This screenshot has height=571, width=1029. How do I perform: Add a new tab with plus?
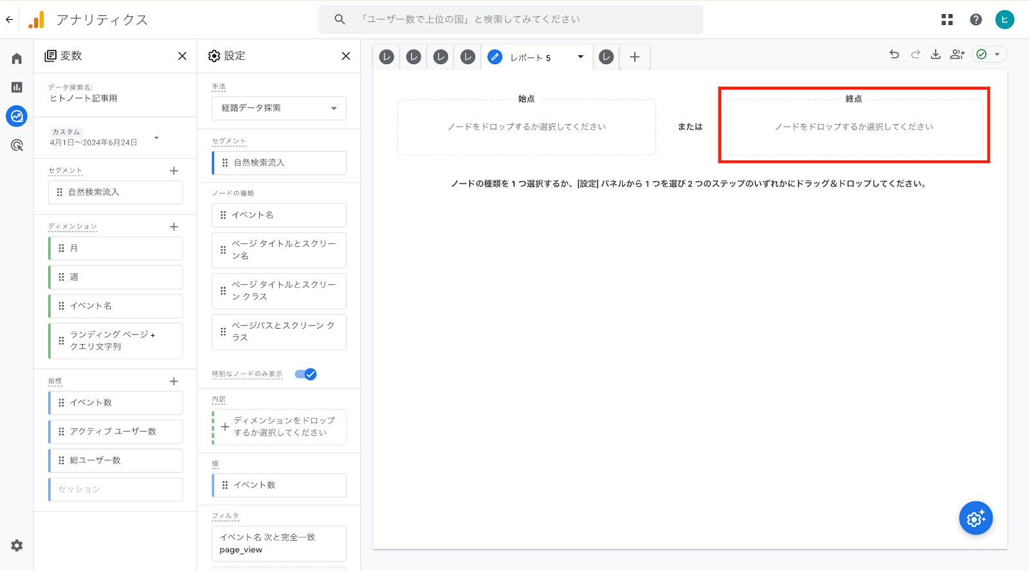635,57
